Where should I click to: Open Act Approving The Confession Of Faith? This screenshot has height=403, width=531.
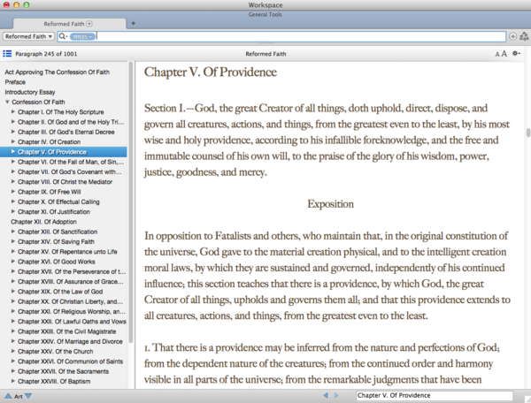pos(57,72)
